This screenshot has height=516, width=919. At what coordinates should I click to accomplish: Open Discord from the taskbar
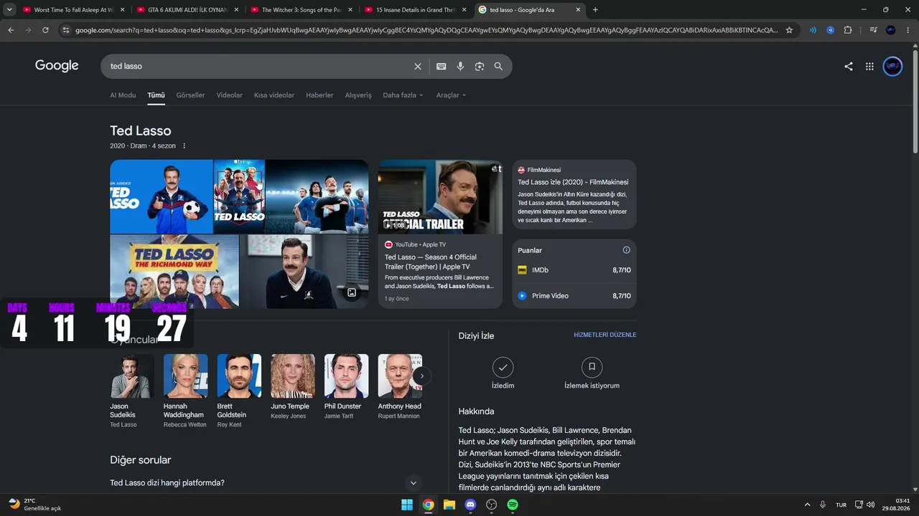click(470, 505)
